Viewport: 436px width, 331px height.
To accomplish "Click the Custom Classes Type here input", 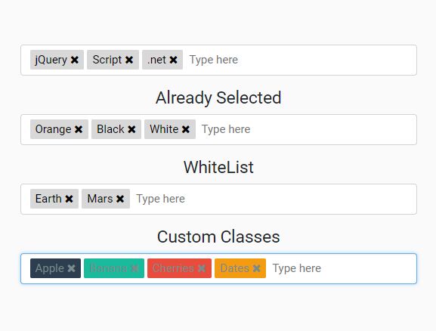I will [x=341, y=268].
